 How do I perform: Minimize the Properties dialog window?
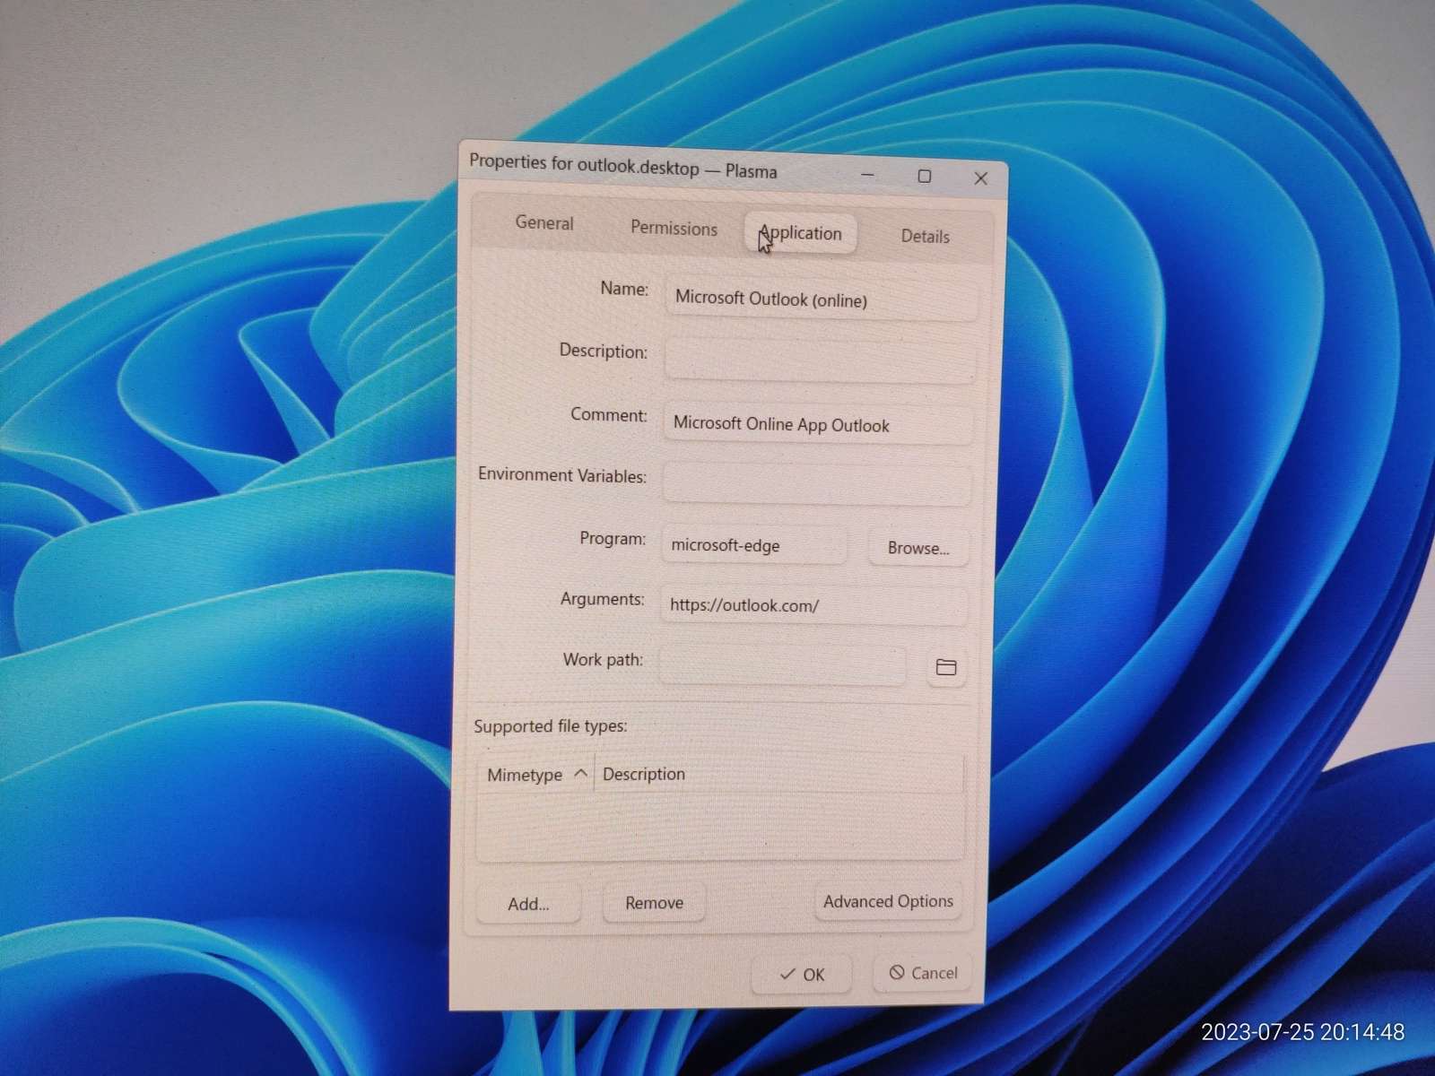867,175
